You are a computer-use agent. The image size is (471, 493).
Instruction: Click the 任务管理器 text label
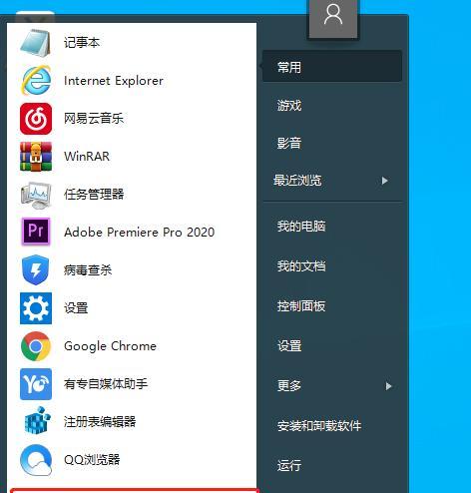coord(94,195)
